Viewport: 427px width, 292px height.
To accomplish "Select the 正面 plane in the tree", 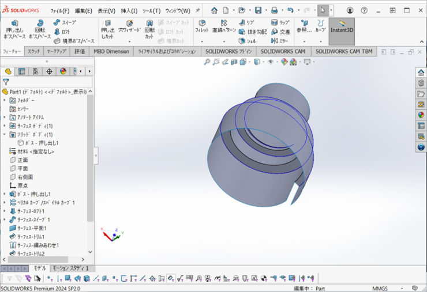I will point(23,160).
